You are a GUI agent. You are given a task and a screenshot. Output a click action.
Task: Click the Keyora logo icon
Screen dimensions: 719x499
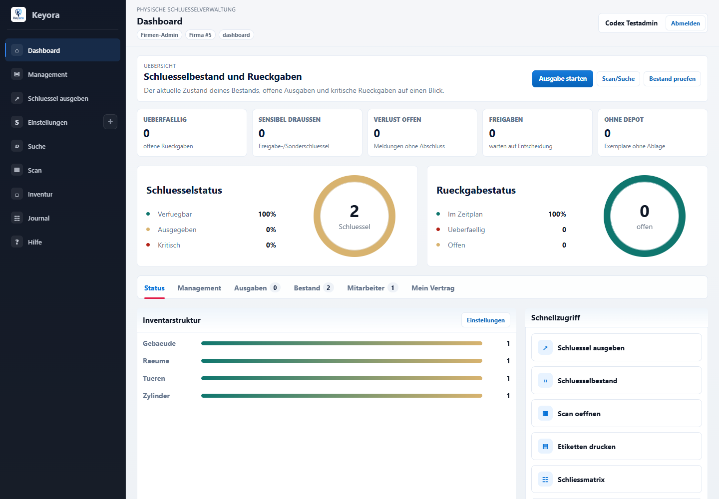(x=18, y=14)
